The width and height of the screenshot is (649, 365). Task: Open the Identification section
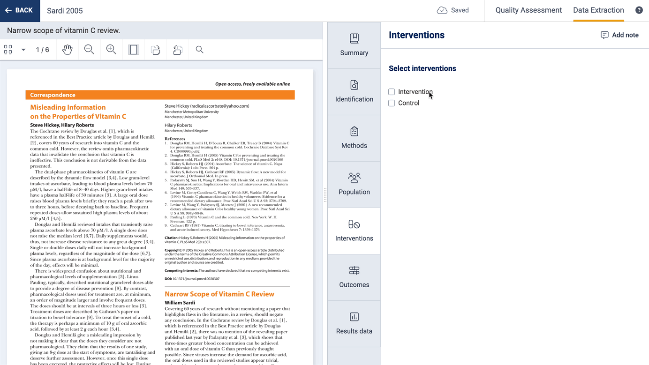354,91
